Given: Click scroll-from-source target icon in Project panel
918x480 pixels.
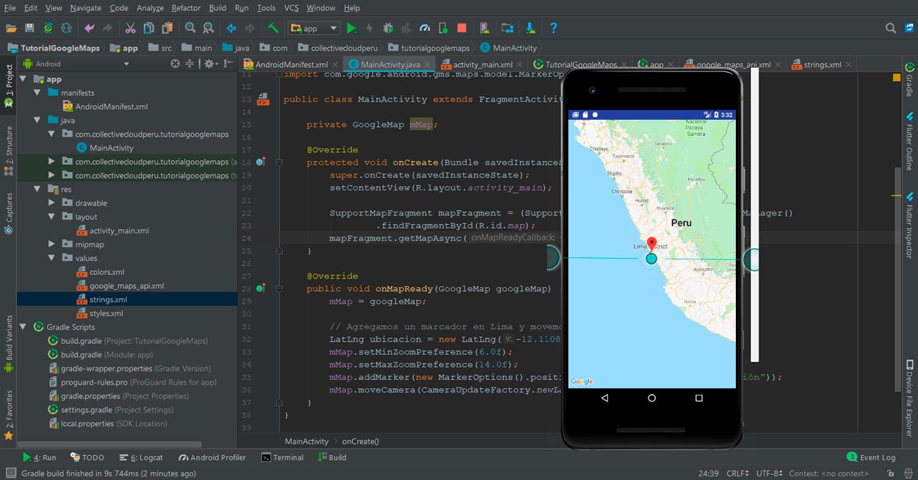Looking at the screenshot, I should pos(175,64).
